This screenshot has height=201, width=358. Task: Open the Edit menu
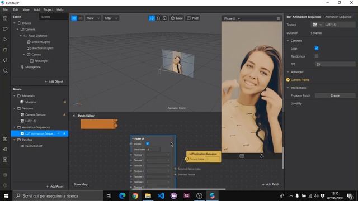[16, 10]
